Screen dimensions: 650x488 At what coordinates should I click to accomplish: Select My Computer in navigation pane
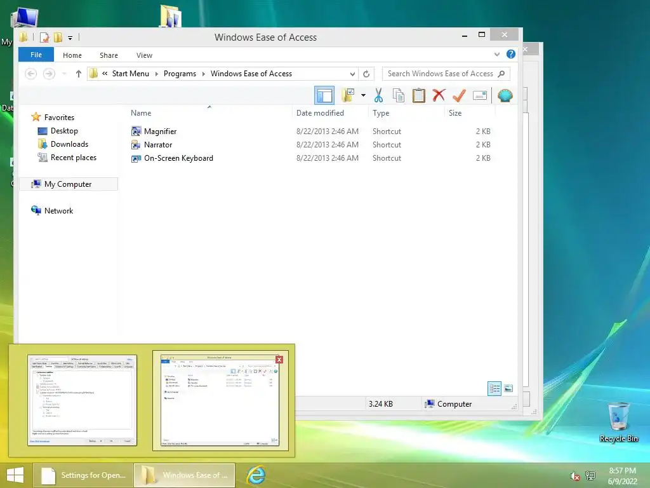tap(68, 184)
